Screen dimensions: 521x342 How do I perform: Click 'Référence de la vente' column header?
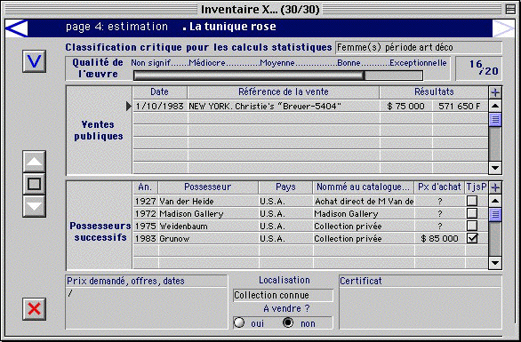coord(283,92)
